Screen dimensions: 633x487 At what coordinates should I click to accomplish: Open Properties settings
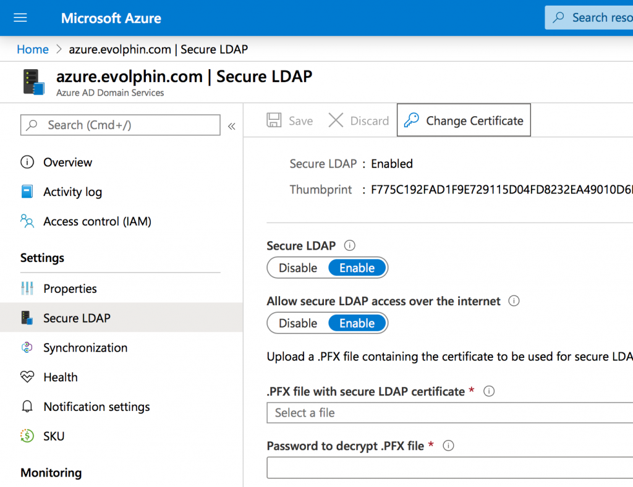[70, 289]
